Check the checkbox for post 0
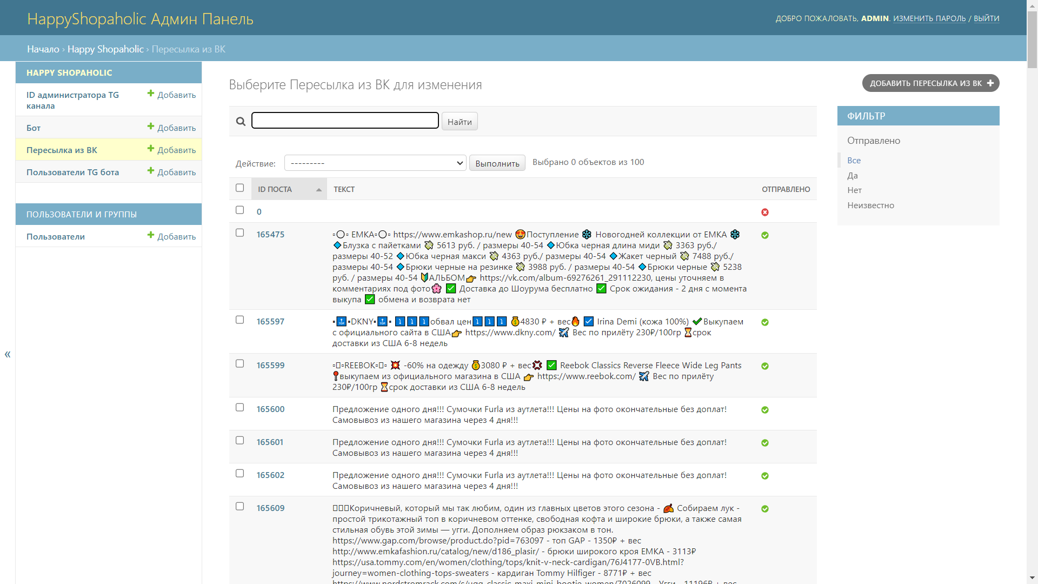 click(240, 210)
